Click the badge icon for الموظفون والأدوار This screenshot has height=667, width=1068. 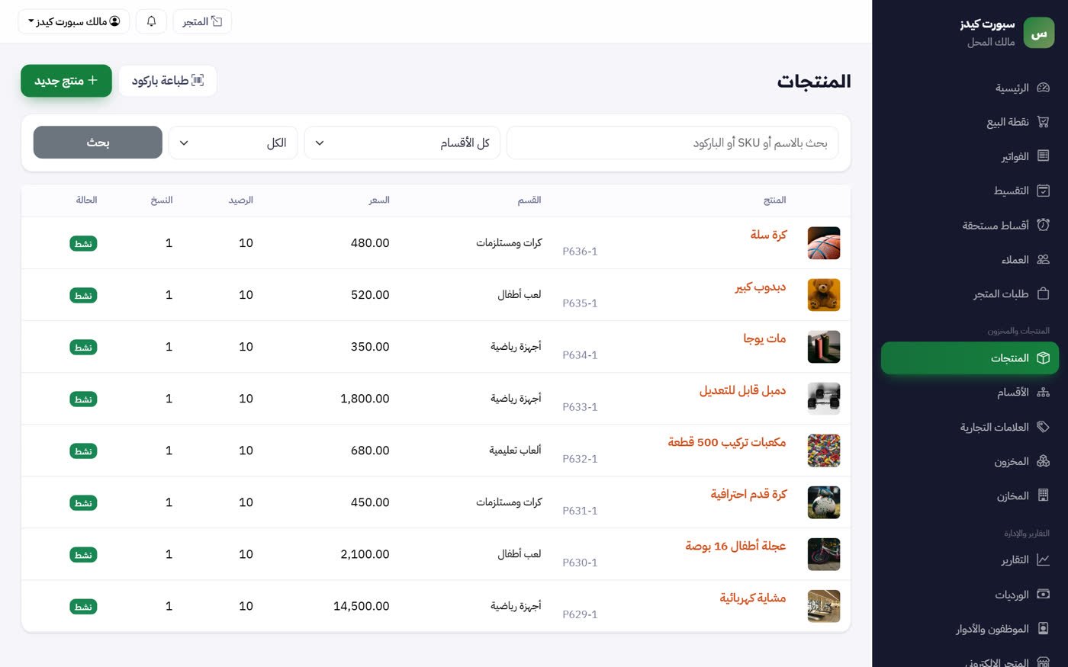pos(1043,629)
